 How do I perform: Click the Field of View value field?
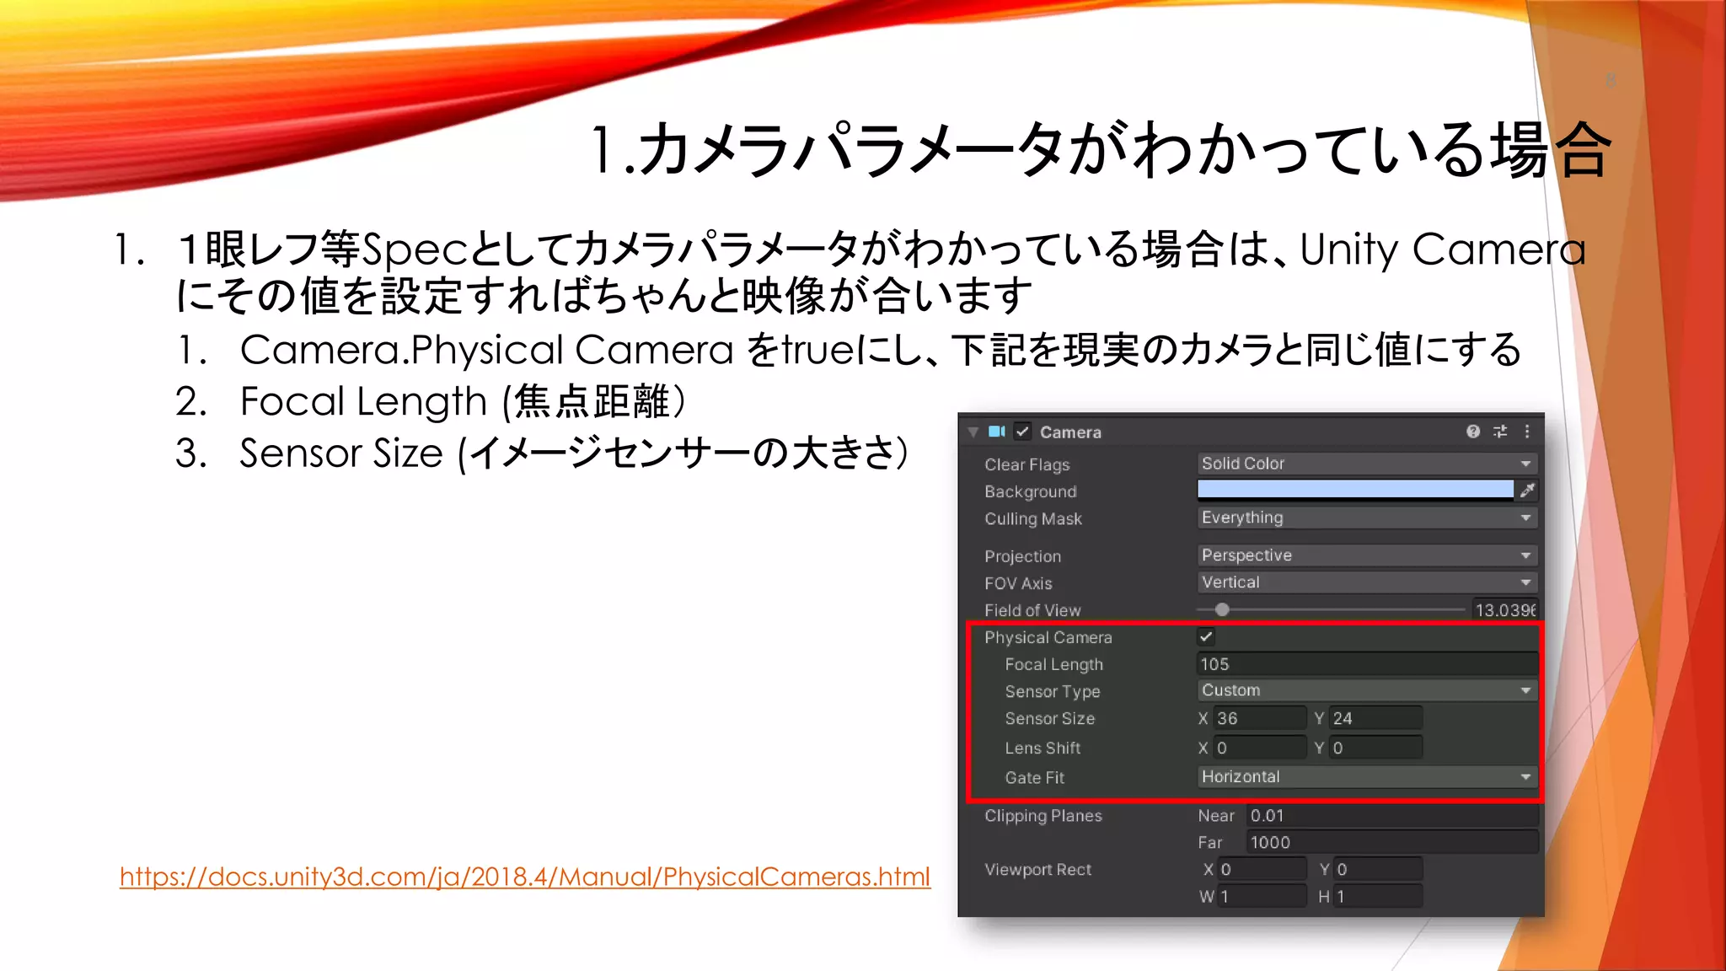[1504, 610]
